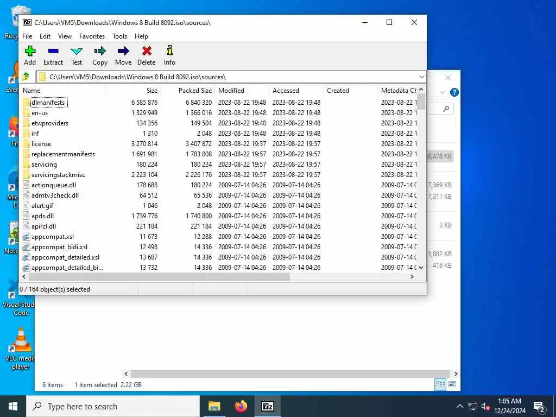
Task: Sort by Size column header
Action: pyautogui.click(x=134, y=91)
